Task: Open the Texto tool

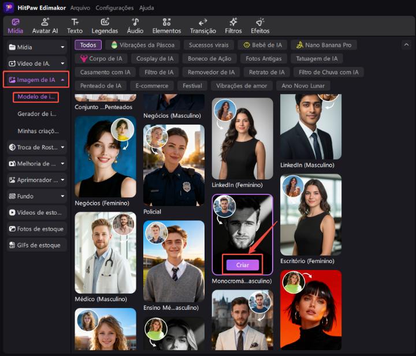Action: pyautogui.click(x=75, y=25)
